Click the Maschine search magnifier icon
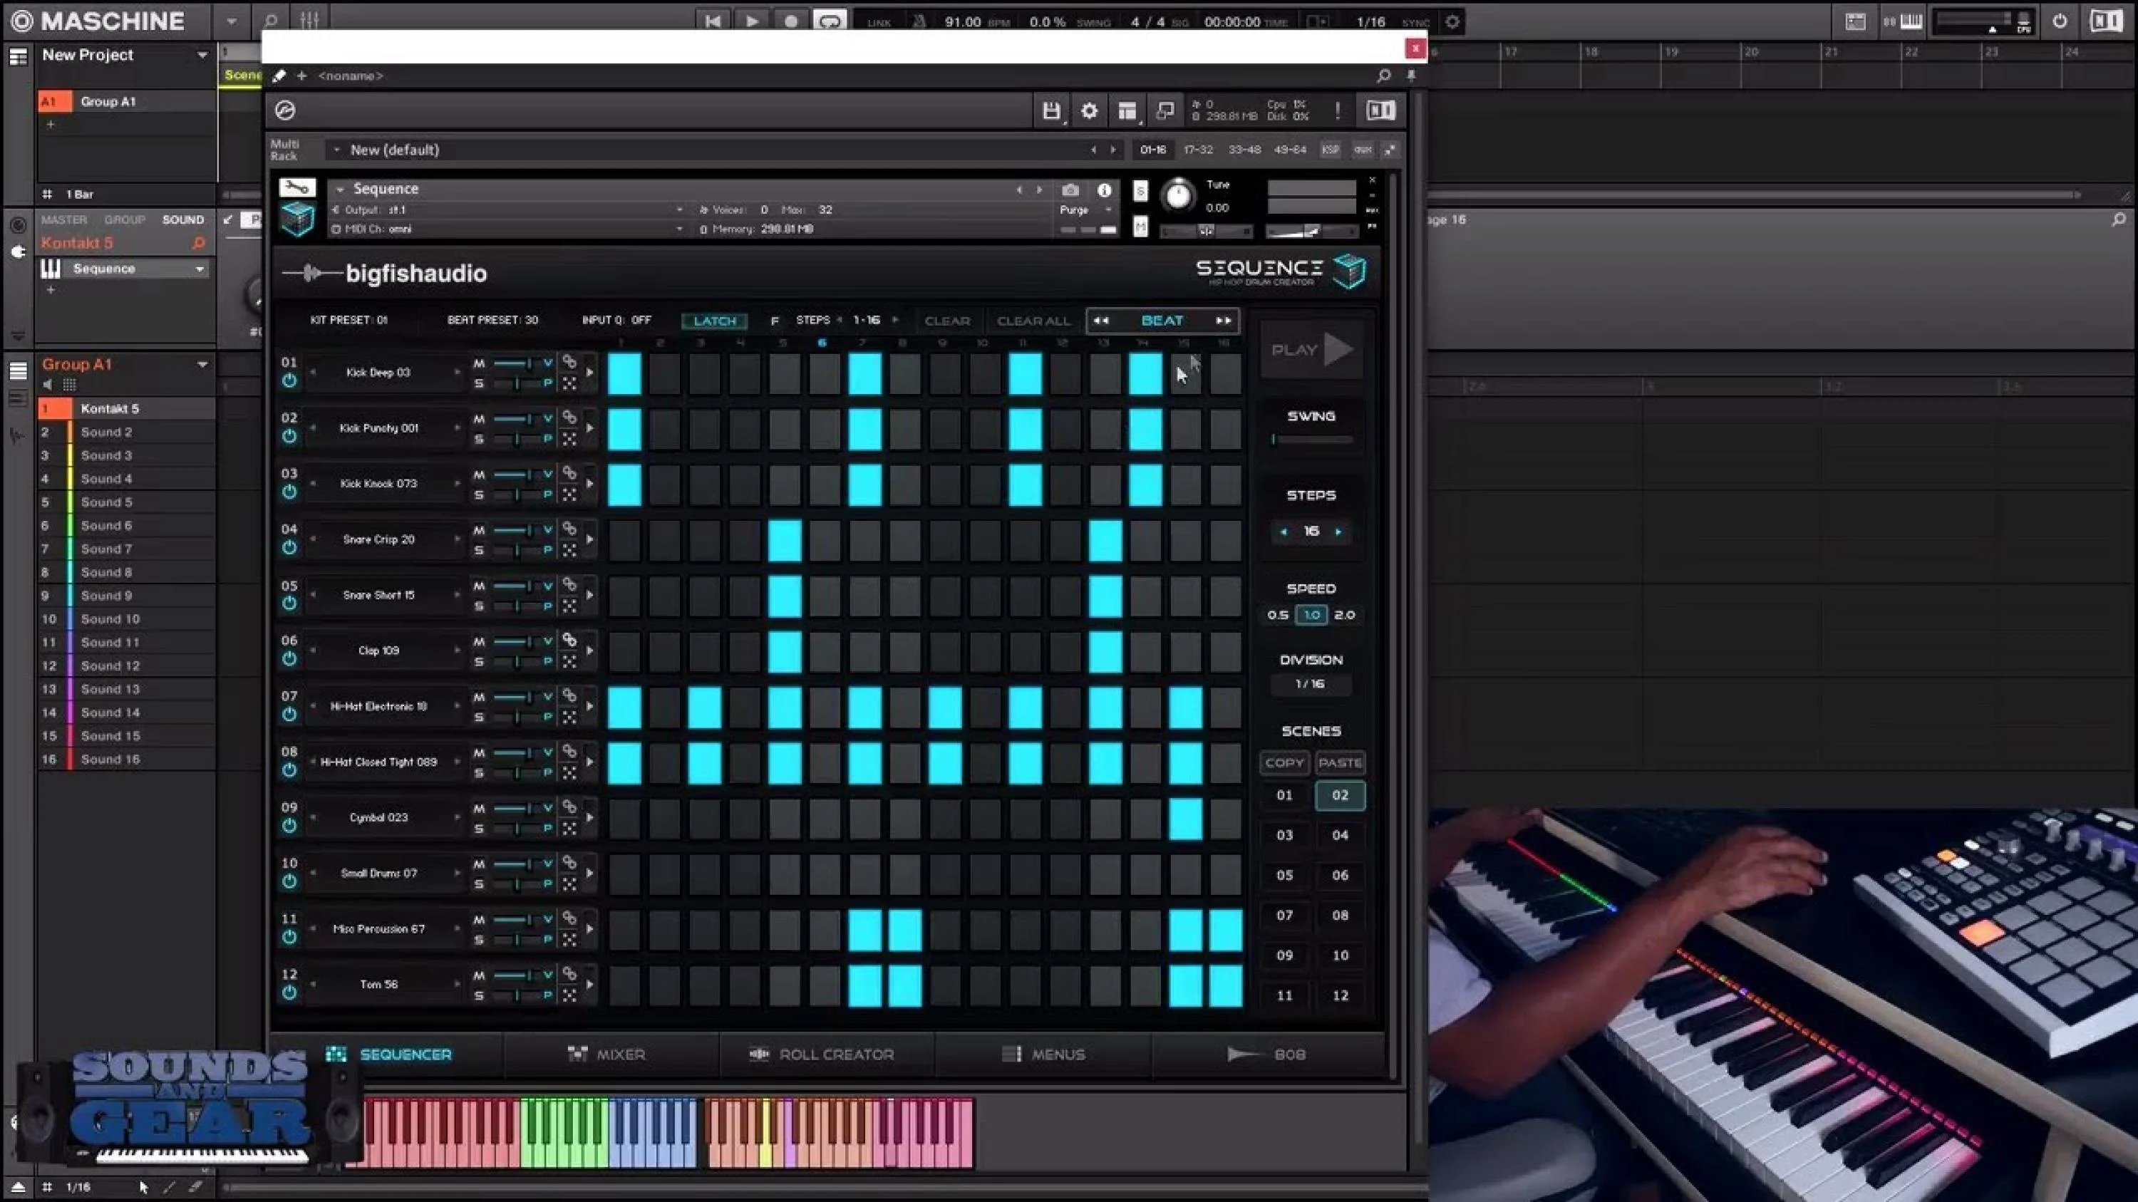 271,21
